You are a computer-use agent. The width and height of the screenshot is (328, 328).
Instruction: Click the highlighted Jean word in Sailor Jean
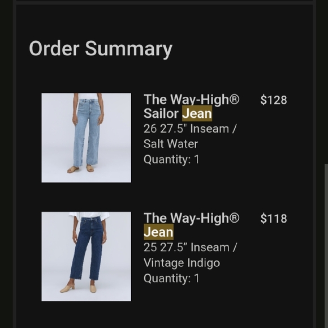pos(197,114)
